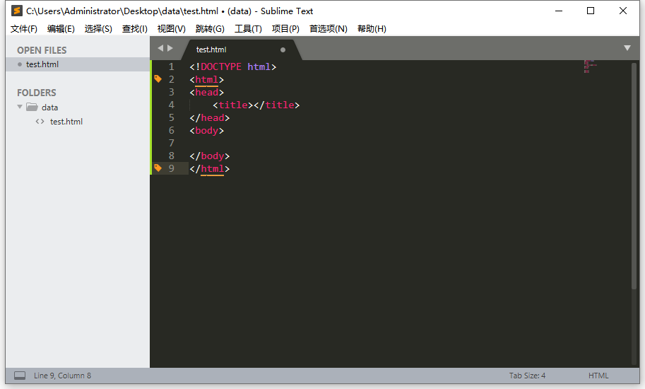Viewport: 645px width, 389px height.
Task: Go to next tab with right arrow
Action: point(170,48)
